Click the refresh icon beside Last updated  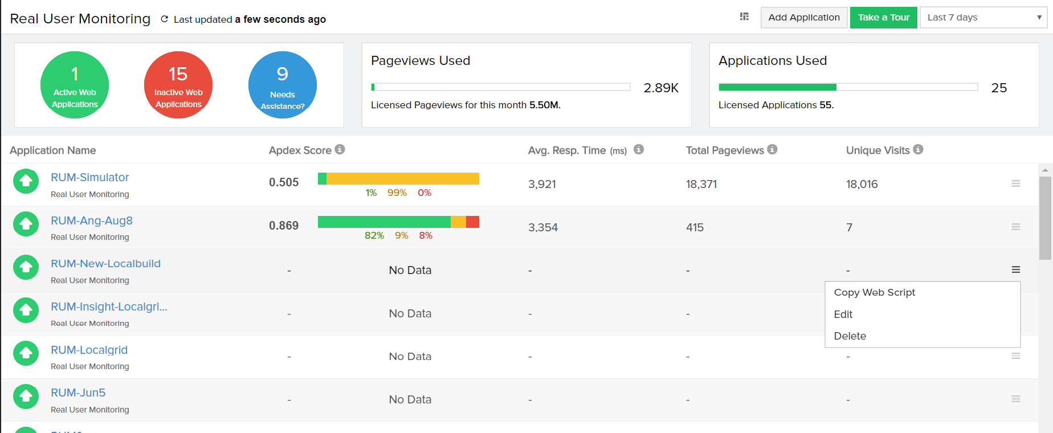point(164,19)
